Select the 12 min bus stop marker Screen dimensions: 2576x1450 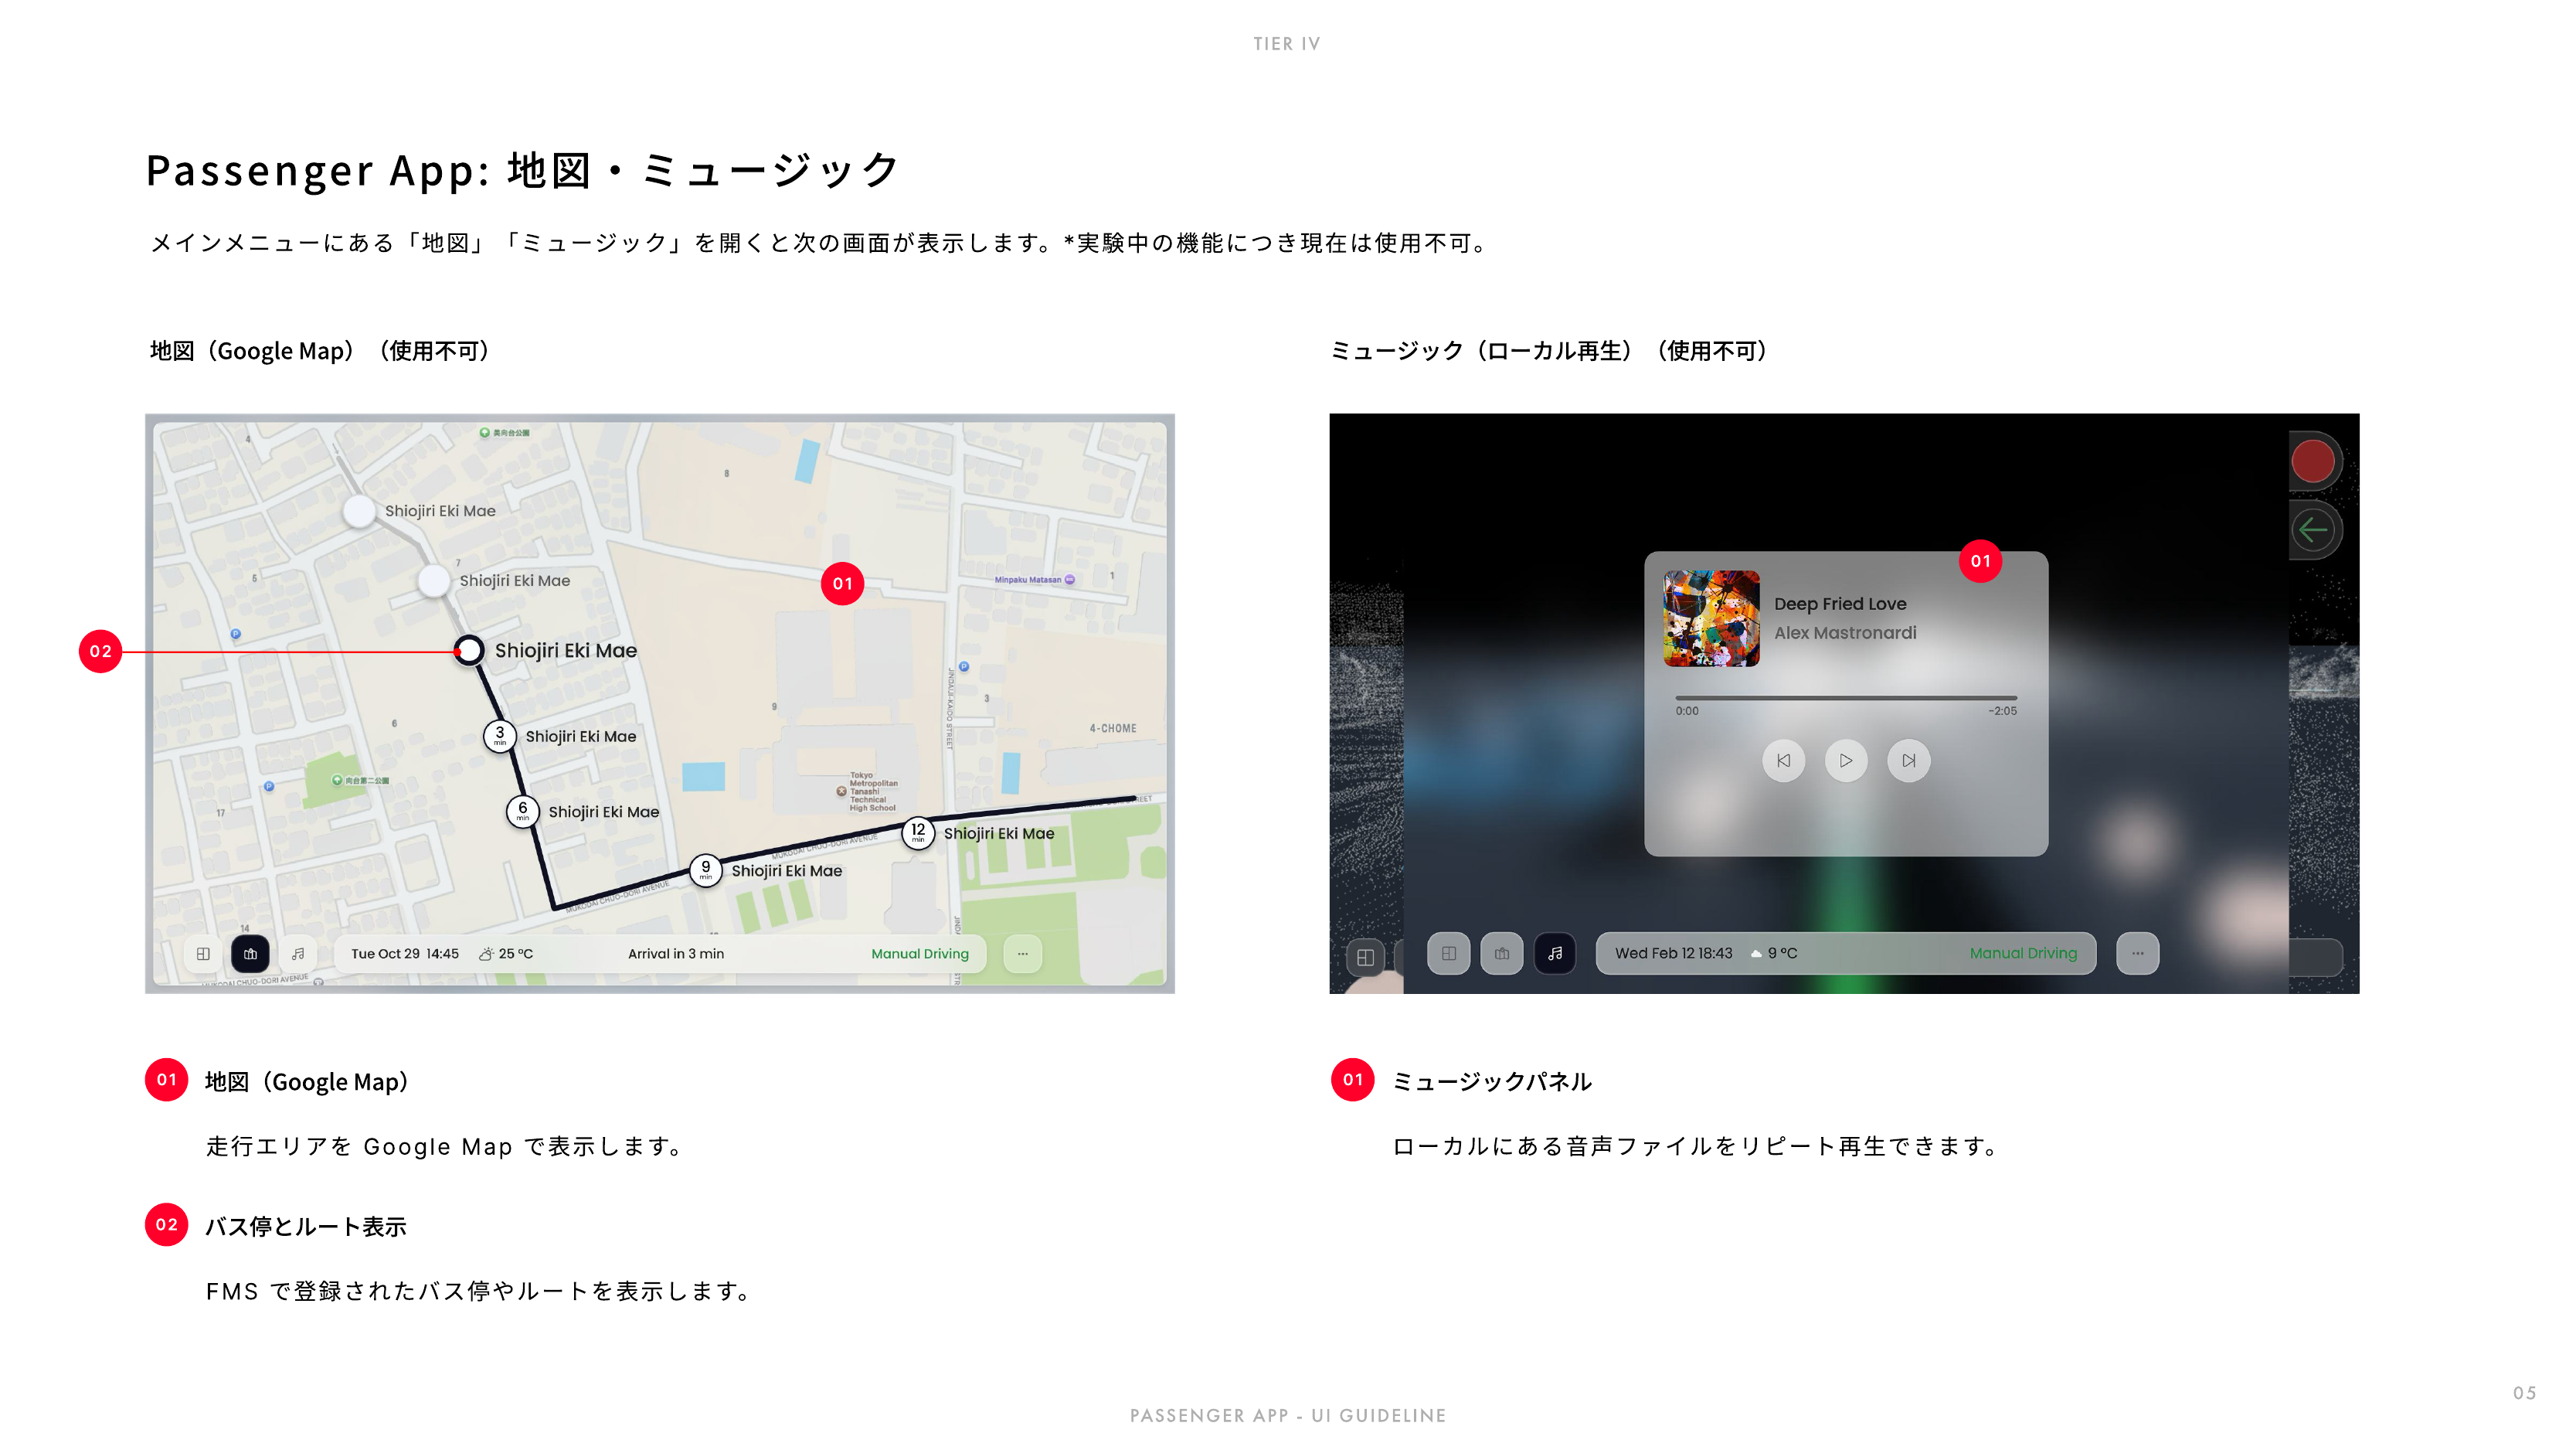[x=918, y=832]
